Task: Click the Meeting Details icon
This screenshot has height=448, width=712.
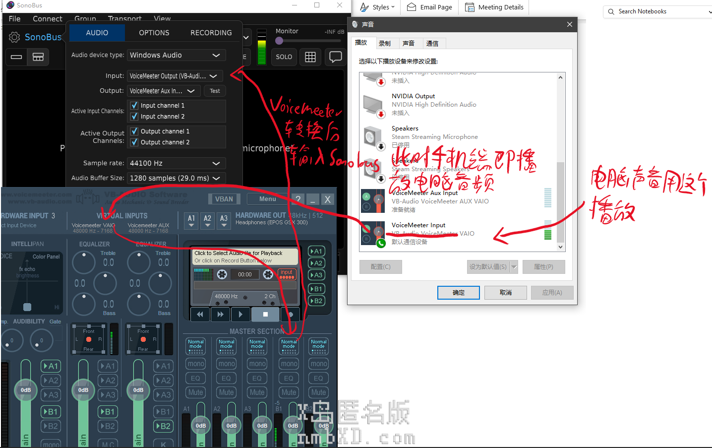Action: coord(470,7)
